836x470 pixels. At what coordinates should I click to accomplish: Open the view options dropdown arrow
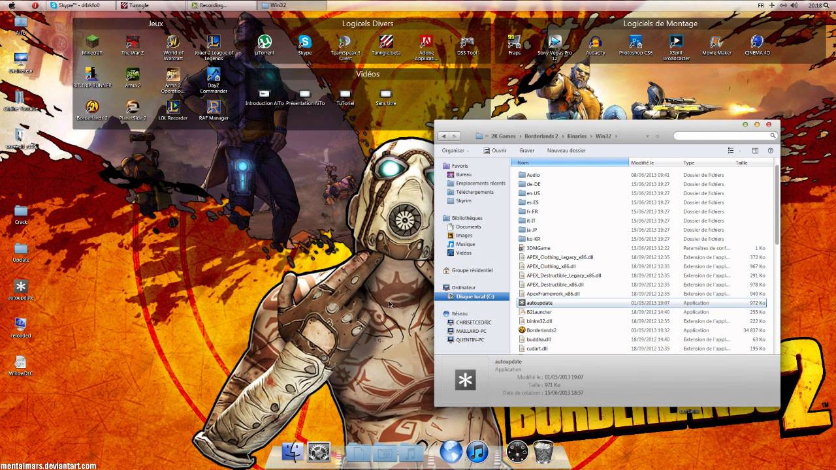click(740, 151)
